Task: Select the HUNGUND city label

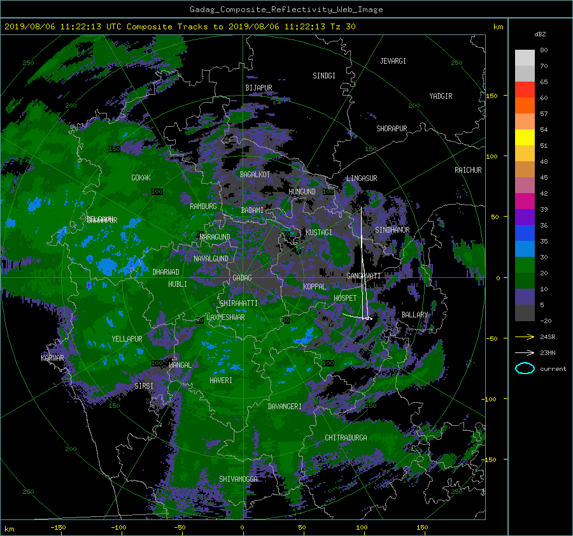Action: 302,191
